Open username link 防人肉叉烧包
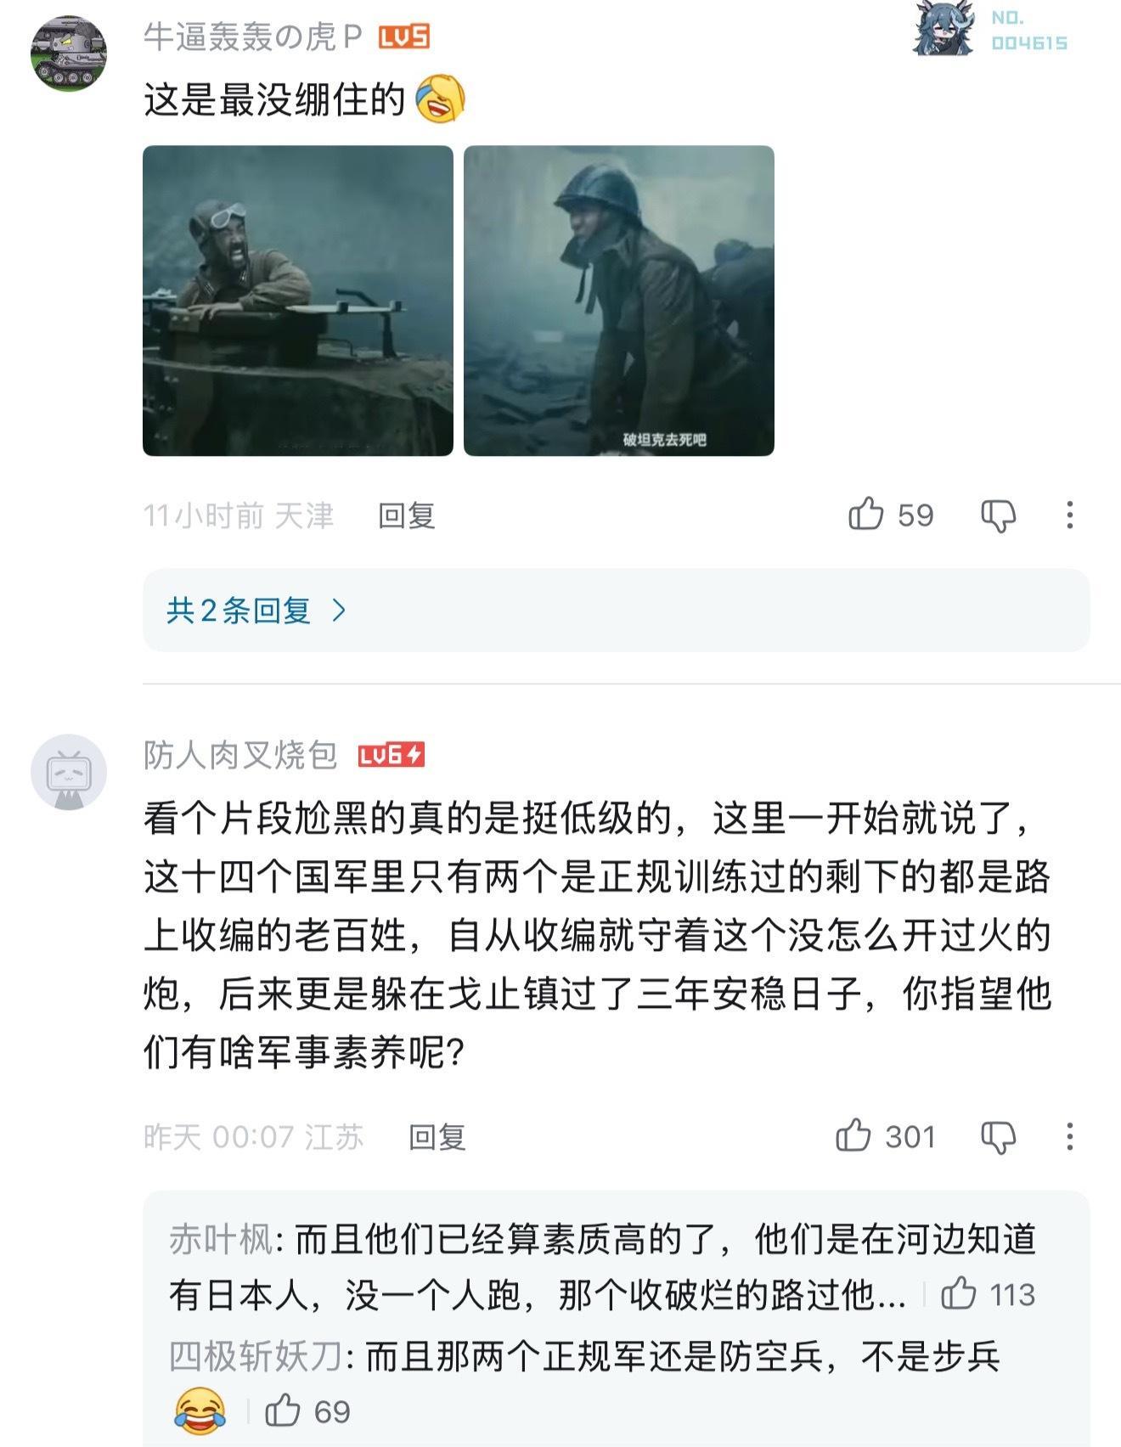This screenshot has width=1121, height=1447. (240, 755)
